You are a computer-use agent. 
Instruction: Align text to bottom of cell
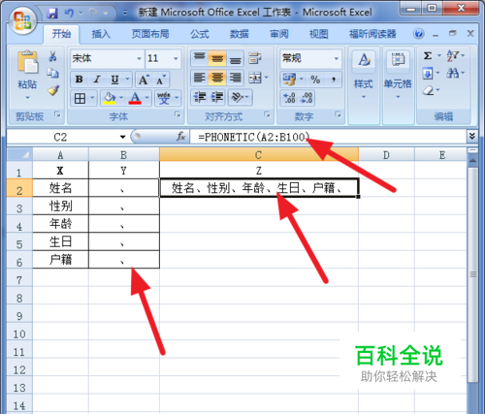click(236, 58)
